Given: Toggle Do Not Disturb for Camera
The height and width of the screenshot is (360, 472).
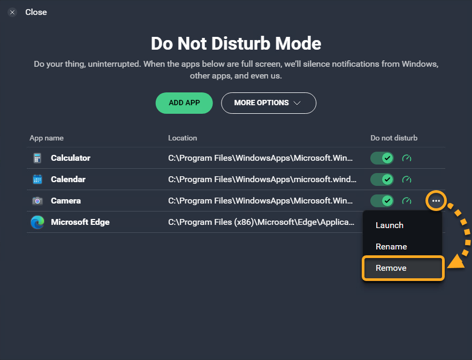Looking at the screenshot, I should tap(382, 201).
